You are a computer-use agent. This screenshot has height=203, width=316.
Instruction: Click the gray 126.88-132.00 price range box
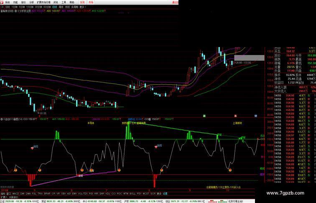pyautogui.click(x=249, y=58)
